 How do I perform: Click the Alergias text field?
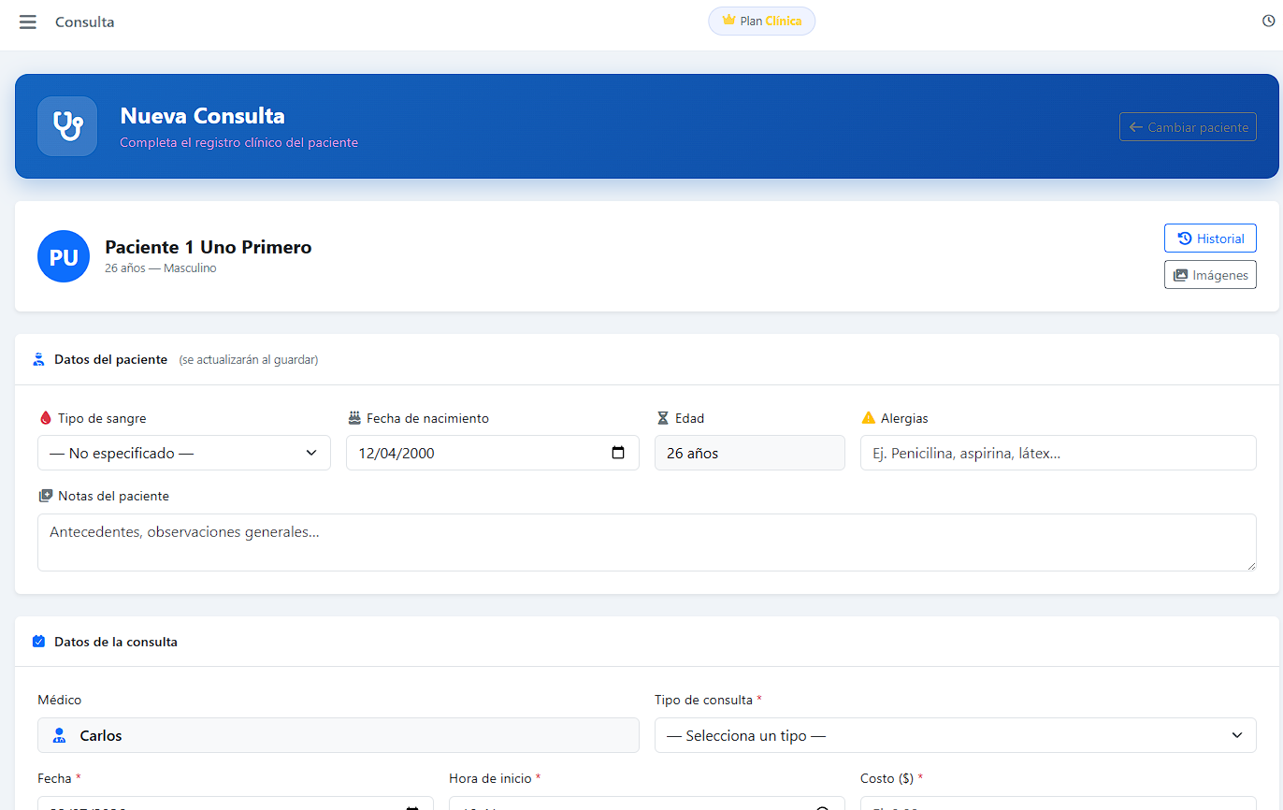tap(1059, 453)
